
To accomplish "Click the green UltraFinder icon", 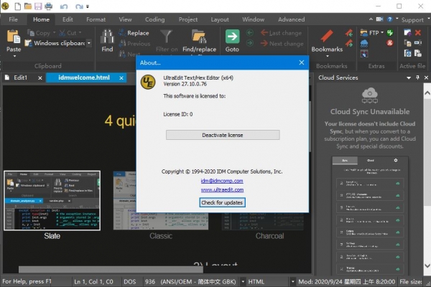I will [390, 33].
